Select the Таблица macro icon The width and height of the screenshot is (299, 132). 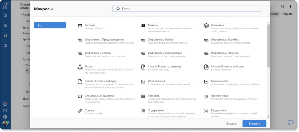[80, 26]
